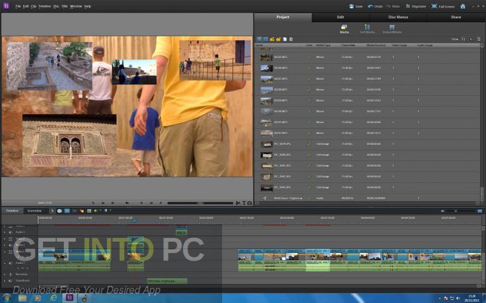This screenshot has height=303, width=486.
Task: Switch to the Disc Menus tab
Action: click(398, 17)
